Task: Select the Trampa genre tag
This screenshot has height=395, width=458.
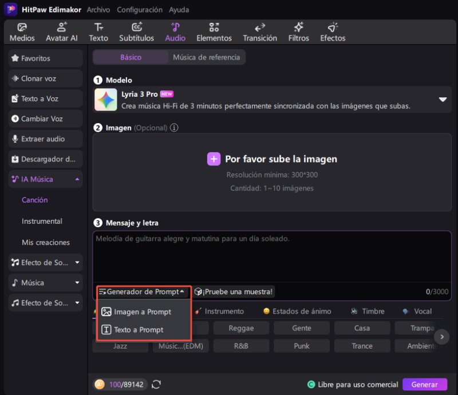Action: 416,328
